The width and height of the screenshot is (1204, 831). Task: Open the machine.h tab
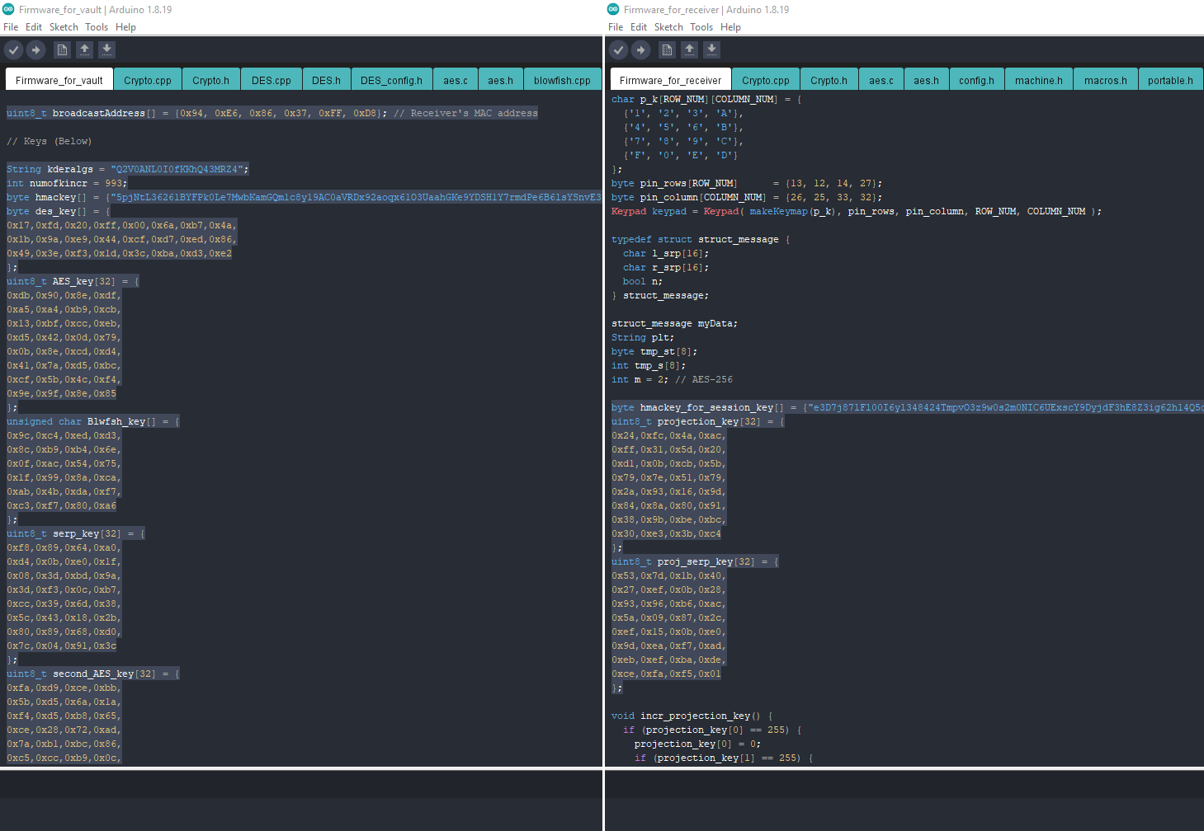coord(1039,79)
